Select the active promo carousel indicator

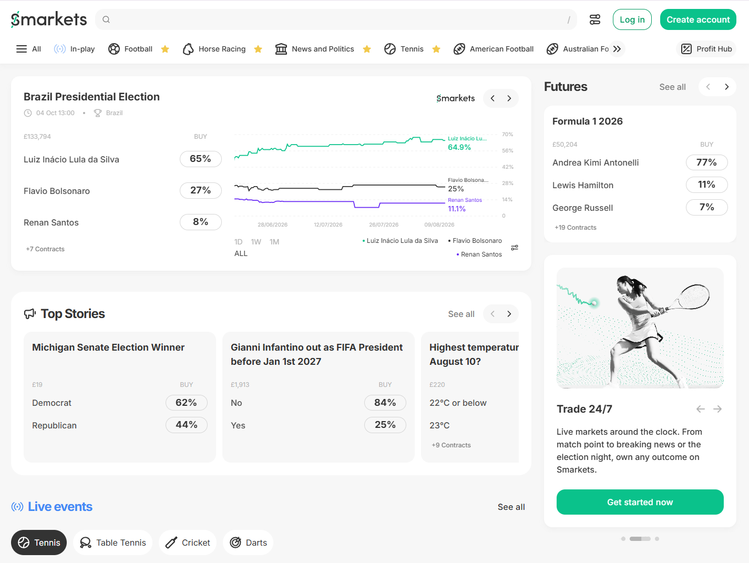click(640, 539)
